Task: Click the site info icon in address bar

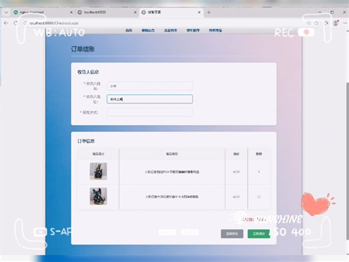Action: 25,23
